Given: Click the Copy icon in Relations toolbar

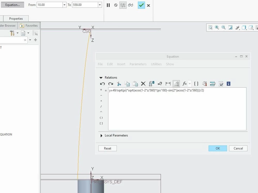Looking at the screenshot, I should pyautogui.click(x=127, y=84).
